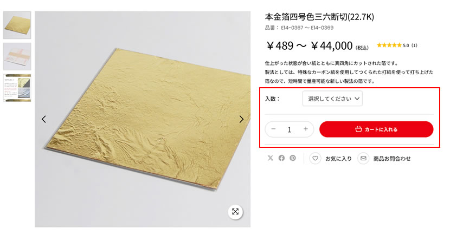The height and width of the screenshot is (241, 450).
Task: Click the envelope inquiry icon
Action: point(363,158)
